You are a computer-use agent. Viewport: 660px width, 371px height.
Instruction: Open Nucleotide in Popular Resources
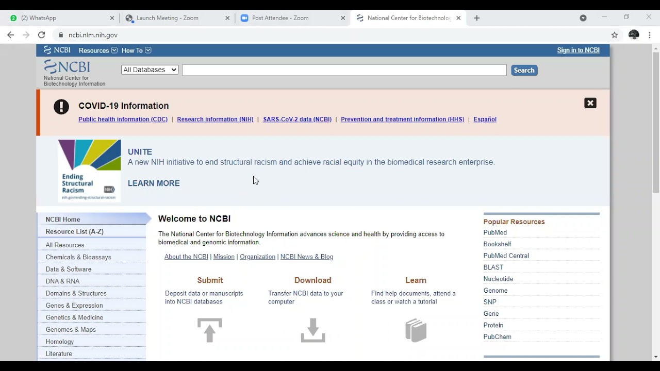tap(498, 279)
